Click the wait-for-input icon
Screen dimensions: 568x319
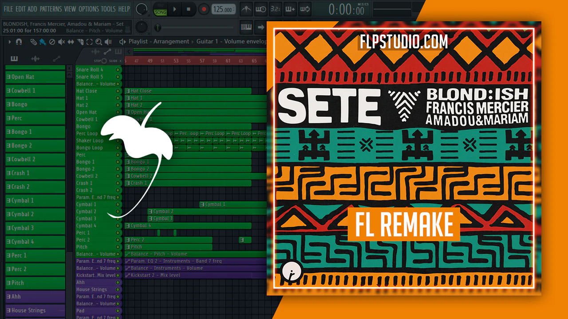[x=261, y=9]
